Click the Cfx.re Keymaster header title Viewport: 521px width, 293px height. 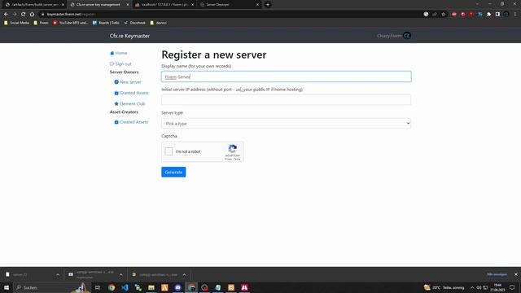[x=129, y=36]
